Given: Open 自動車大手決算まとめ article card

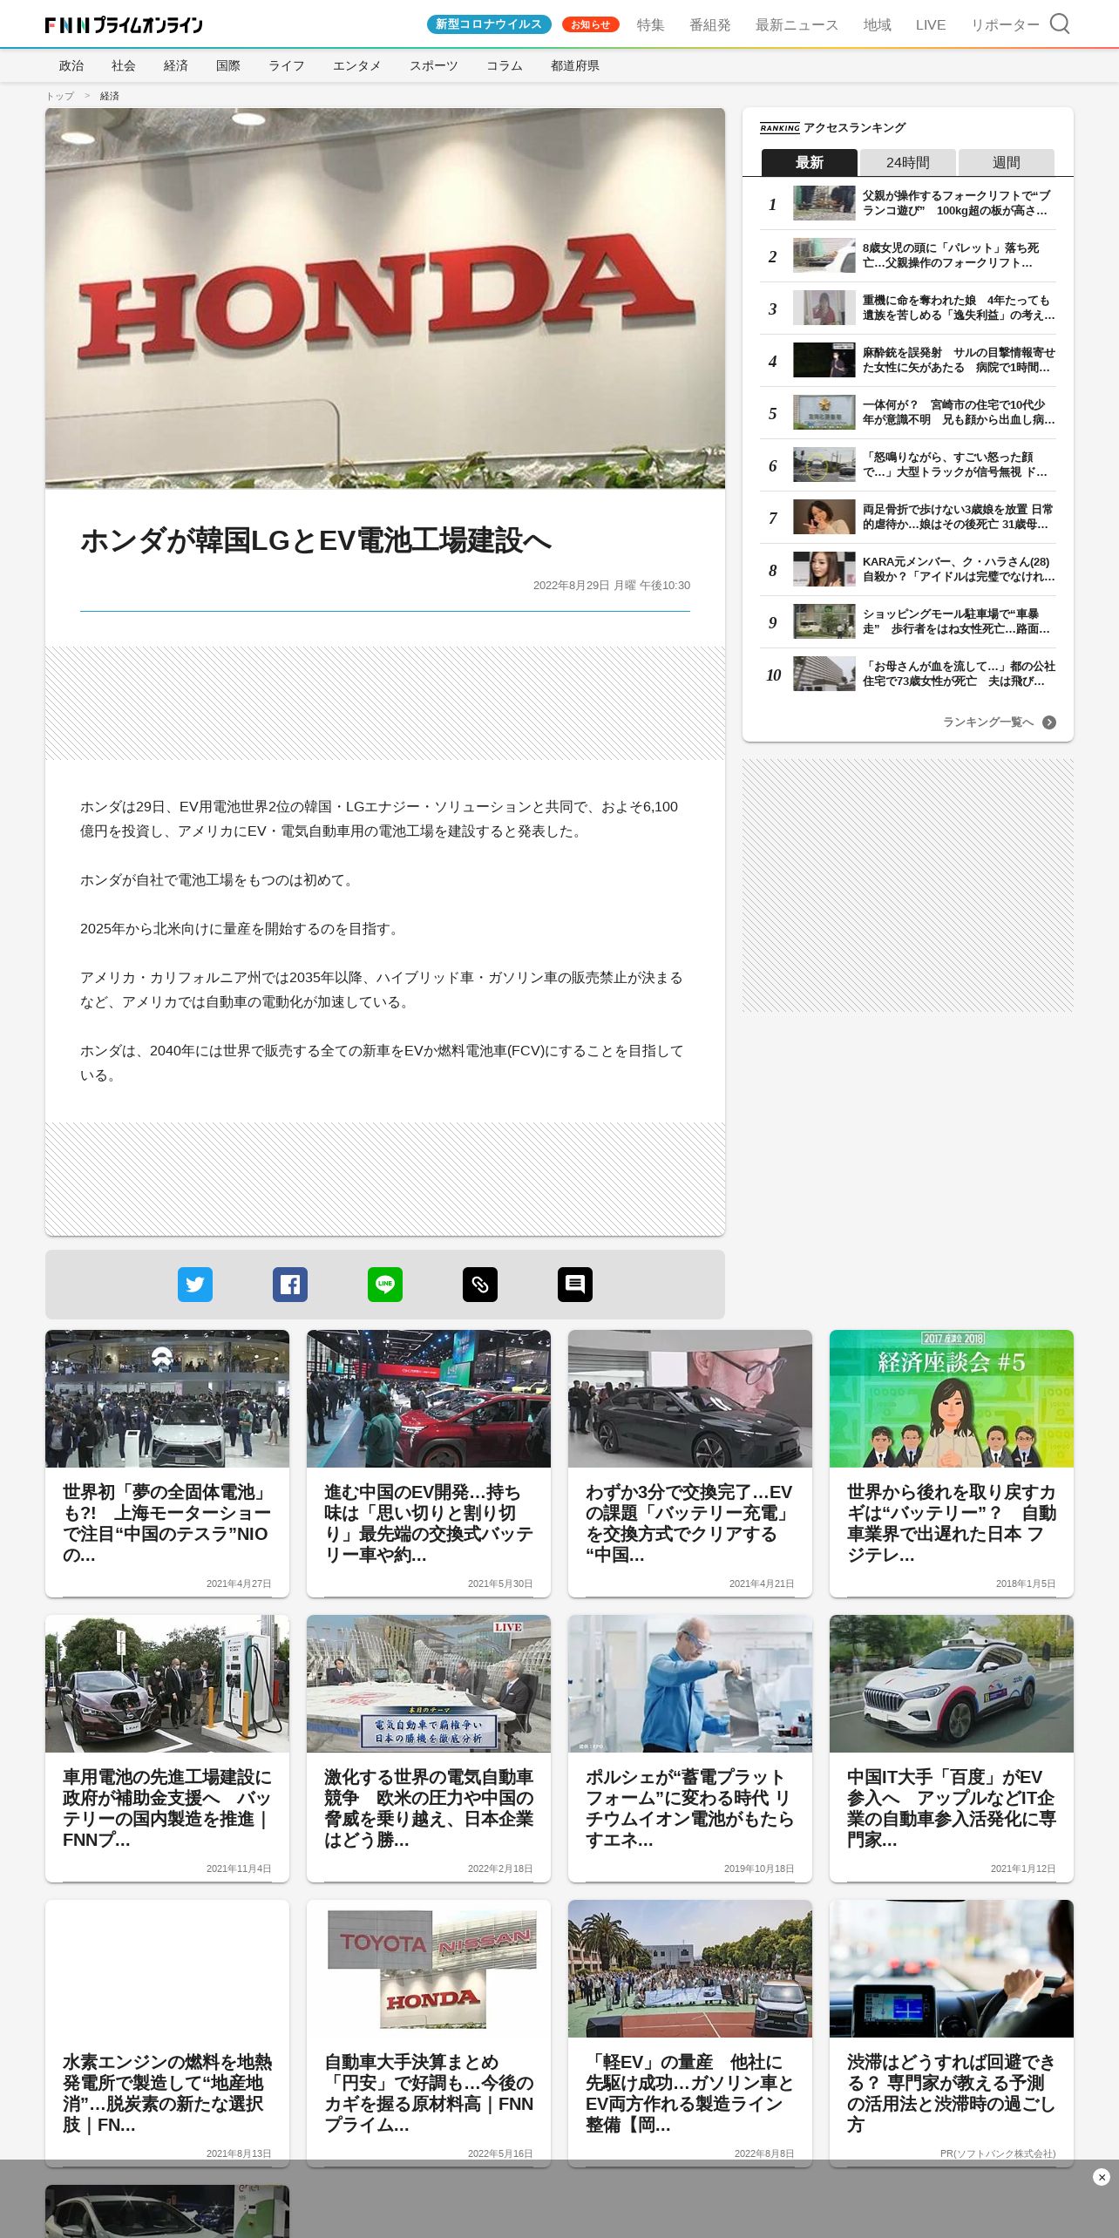Looking at the screenshot, I should click(429, 2033).
